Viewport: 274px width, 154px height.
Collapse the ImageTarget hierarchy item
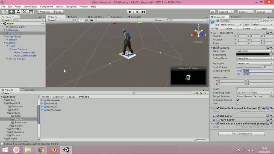[5, 36]
